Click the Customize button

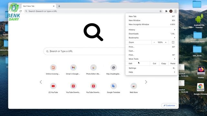coord(169,105)
